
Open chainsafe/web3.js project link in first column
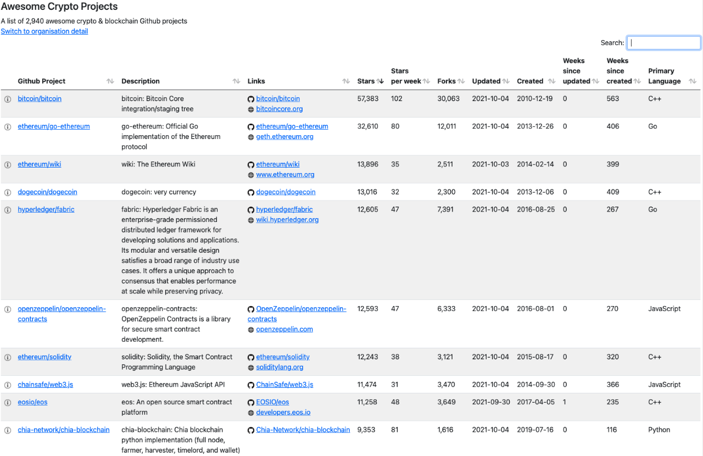coord(46,385)
